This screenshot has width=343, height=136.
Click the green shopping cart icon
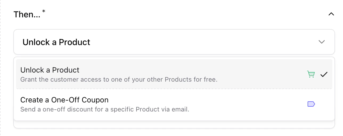(311, 74)
